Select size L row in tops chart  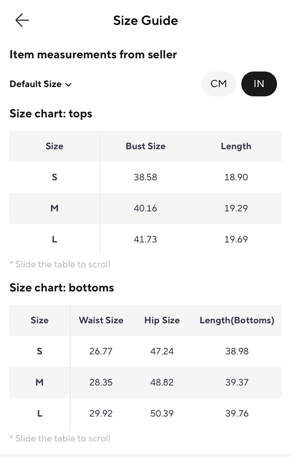pyautogui.click(x=145, y=239)
